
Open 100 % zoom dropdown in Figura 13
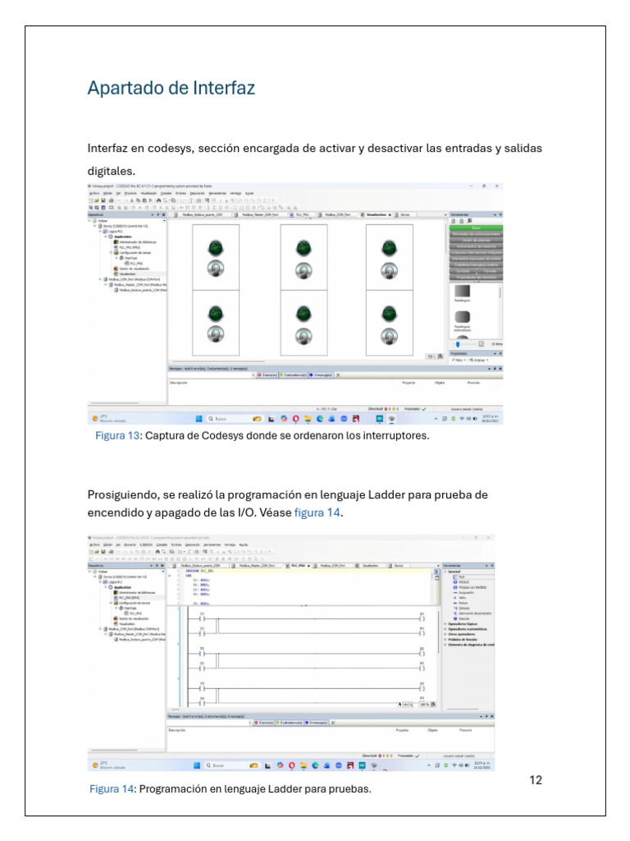(435, 356)
